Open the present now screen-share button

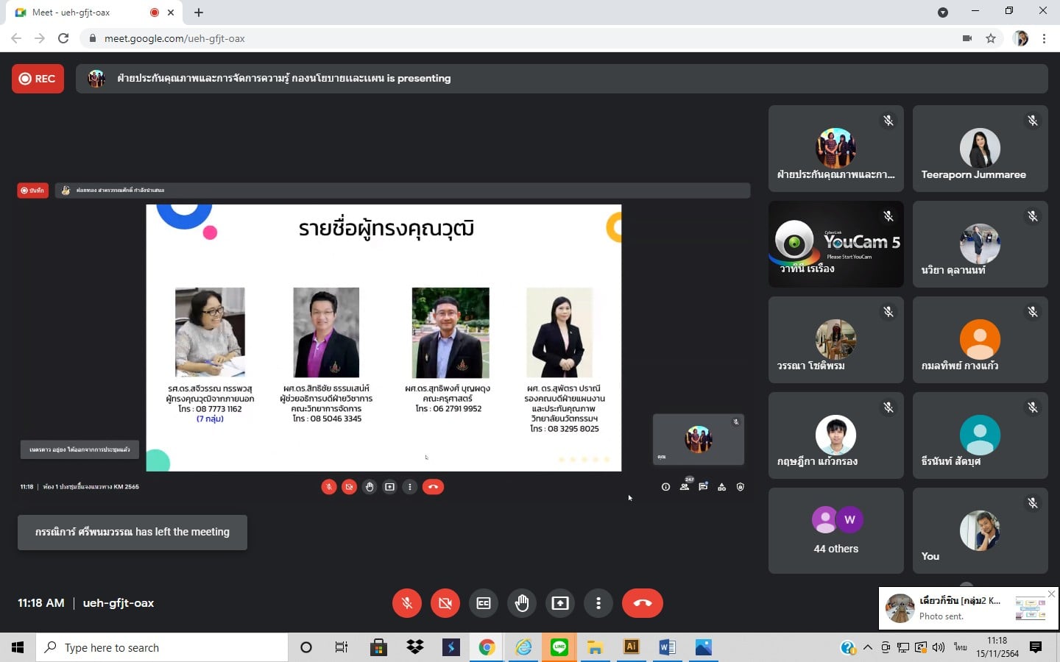560,603
